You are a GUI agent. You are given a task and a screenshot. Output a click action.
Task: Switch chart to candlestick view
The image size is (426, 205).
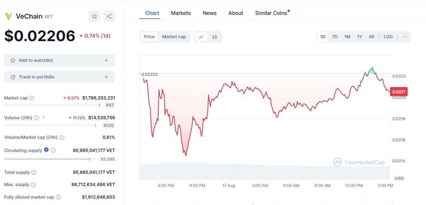click(215, 37)
